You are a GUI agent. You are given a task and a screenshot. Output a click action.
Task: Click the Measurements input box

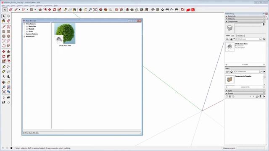click(x=251, y=148)
